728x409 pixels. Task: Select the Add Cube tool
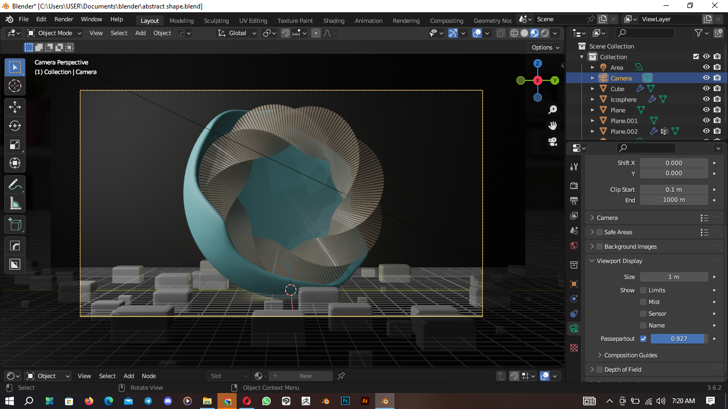(15, 225)
